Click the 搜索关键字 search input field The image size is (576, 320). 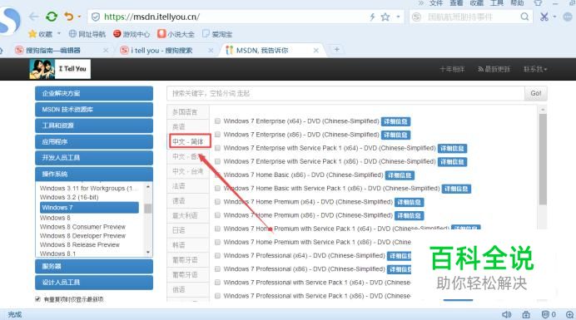coord(345,93)
